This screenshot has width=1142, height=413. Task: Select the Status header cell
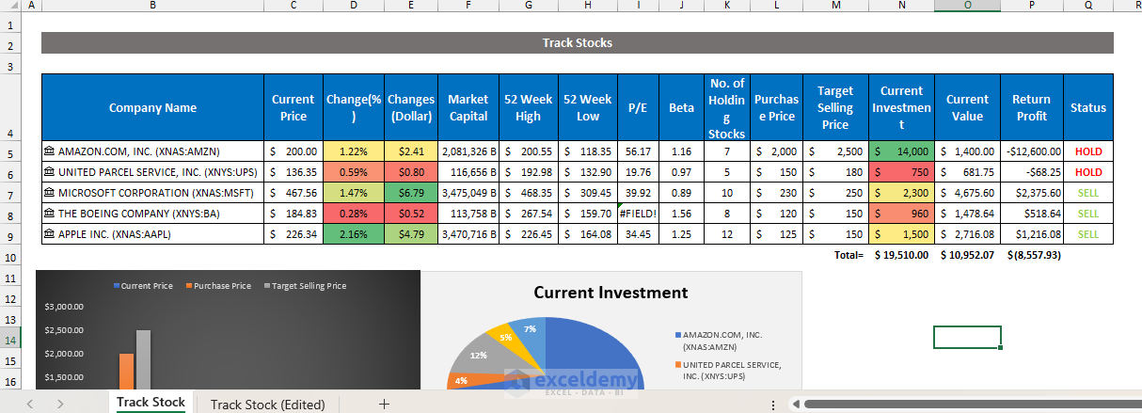pyautogui.click(x=1088, y=107)
